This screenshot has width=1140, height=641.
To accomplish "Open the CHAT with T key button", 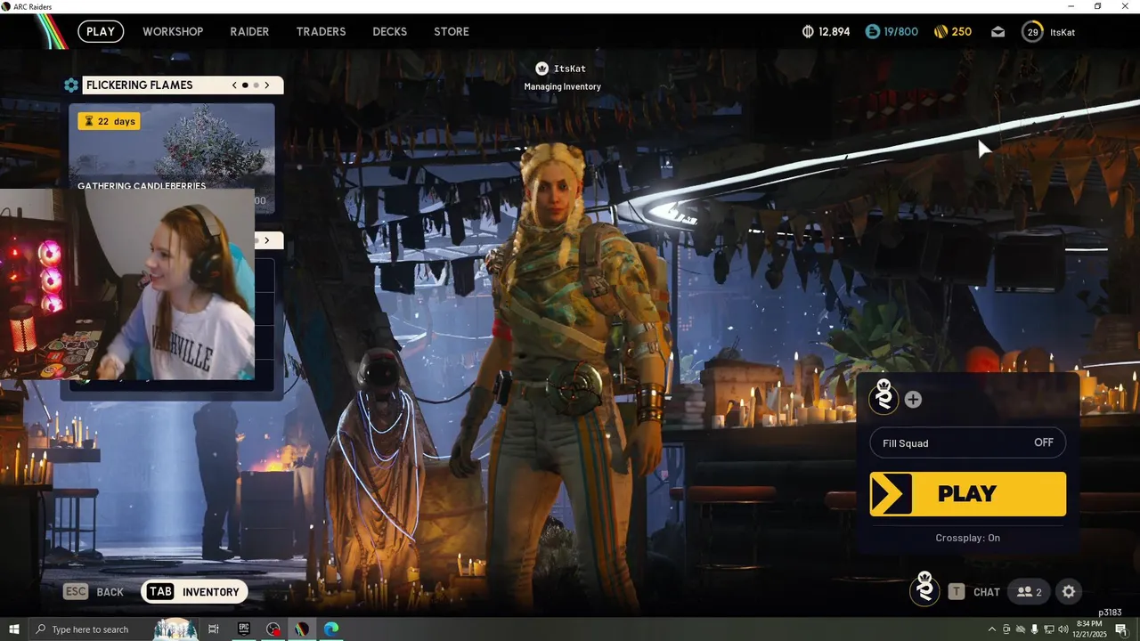I will tap(973, 592).
